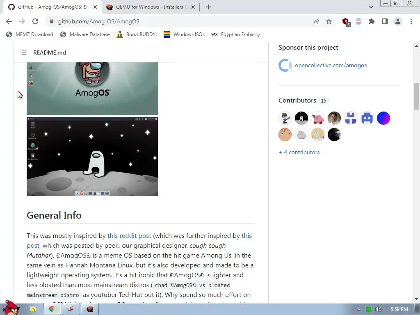
Task: Close the GitHub AmogOS tab
Action: tap(95, 7)
